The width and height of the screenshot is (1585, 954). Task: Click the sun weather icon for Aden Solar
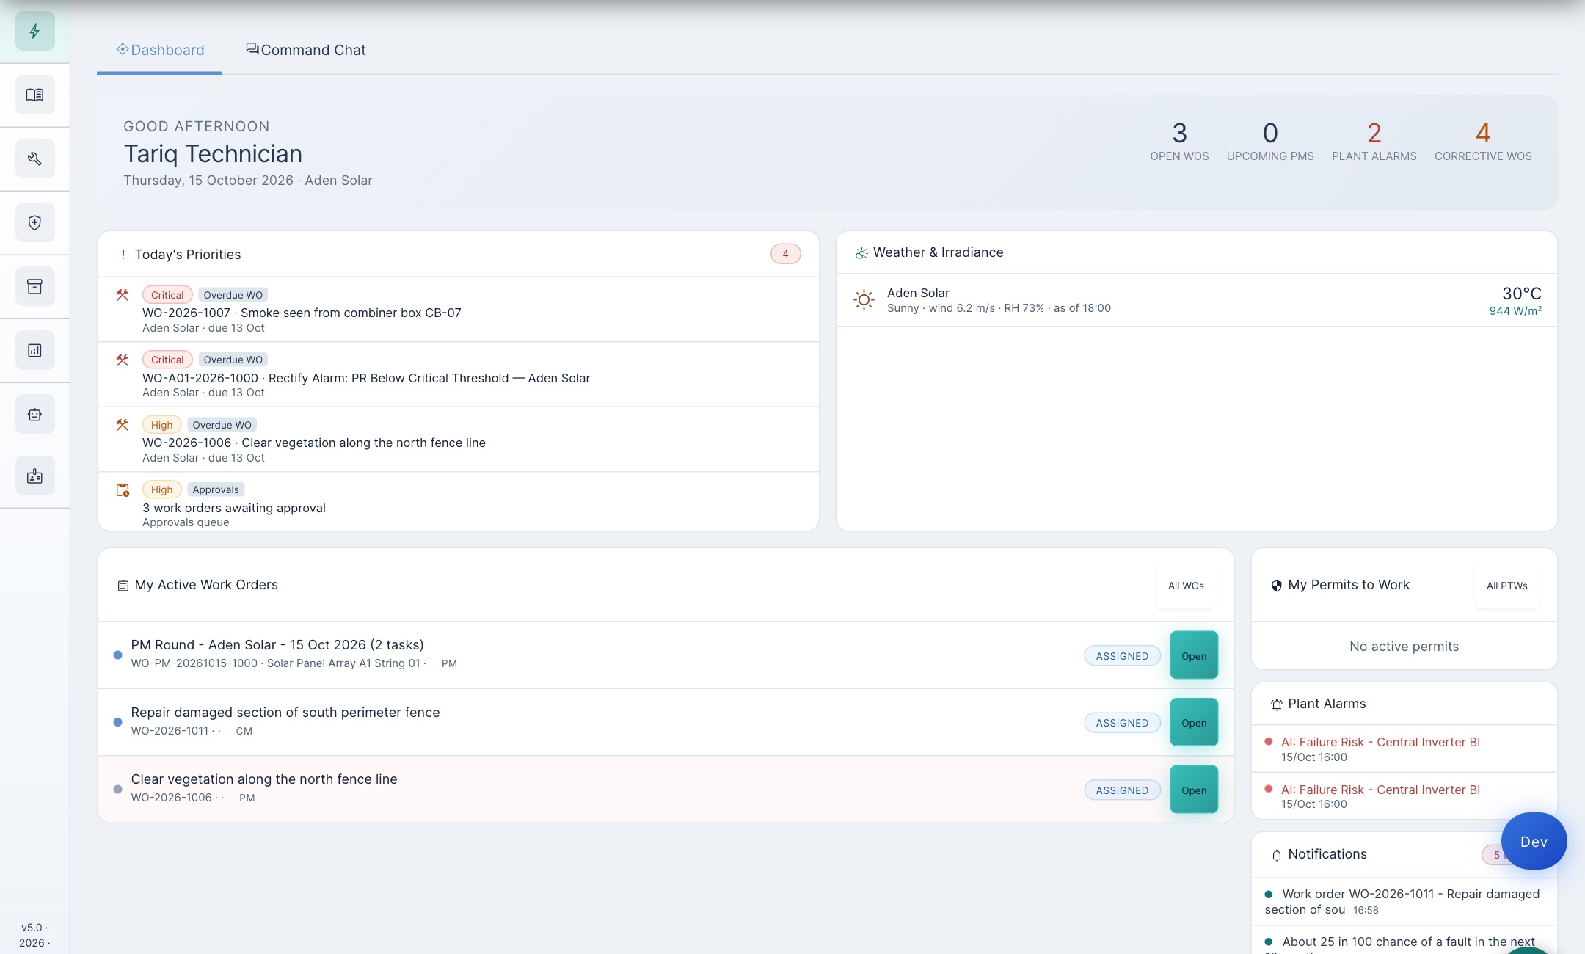(x=864, y=299)
